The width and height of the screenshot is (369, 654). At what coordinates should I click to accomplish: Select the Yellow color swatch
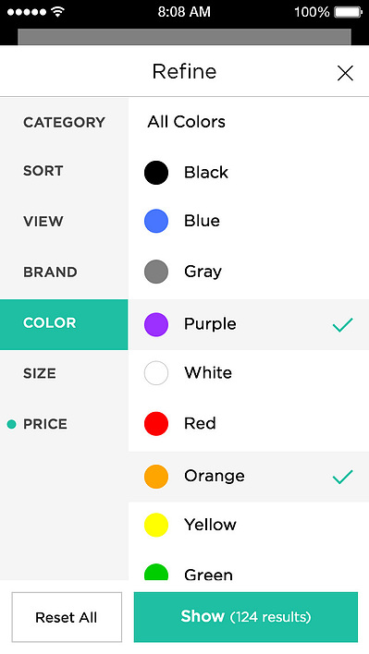tap(156, 525)
